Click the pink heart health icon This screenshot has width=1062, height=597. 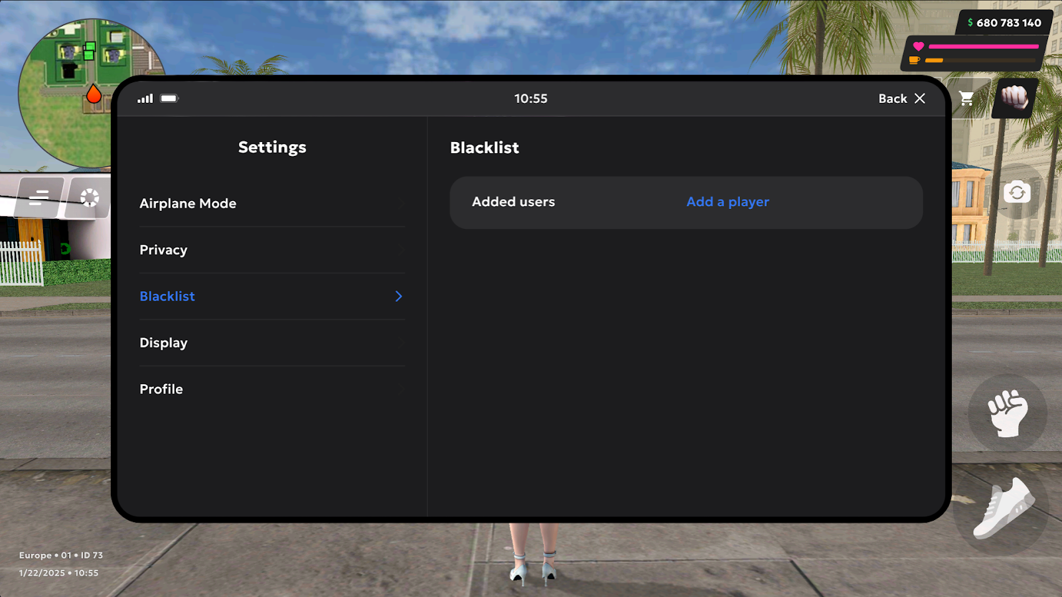[919, 46]
